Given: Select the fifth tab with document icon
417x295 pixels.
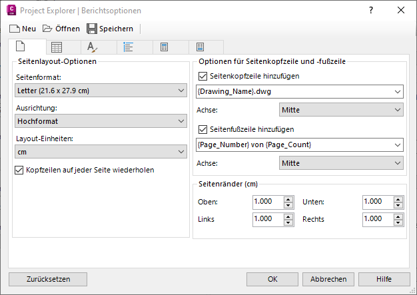Looking at the screenshot, I should pos(164,47).
